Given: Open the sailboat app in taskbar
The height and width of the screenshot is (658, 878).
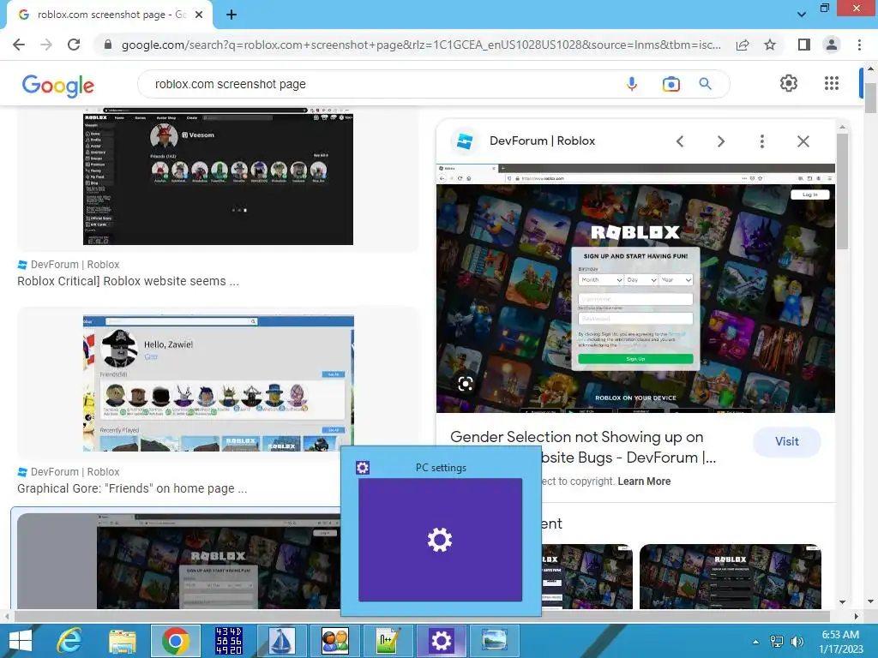Looking at the screenshot, I should point(281,641).
